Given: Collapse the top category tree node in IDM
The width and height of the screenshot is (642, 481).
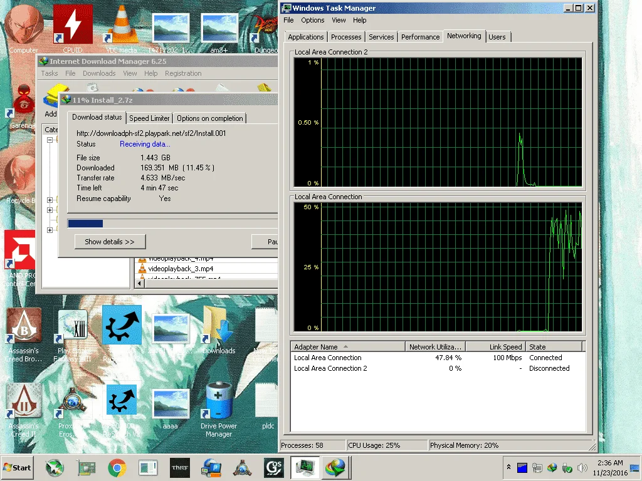Looking at the screenshot, I should pyautogui.click(x=50, y=140).
